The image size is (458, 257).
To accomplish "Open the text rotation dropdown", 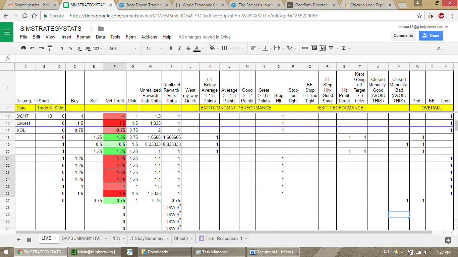I will coord(291,48).
